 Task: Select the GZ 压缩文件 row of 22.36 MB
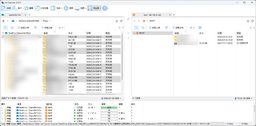214,43
